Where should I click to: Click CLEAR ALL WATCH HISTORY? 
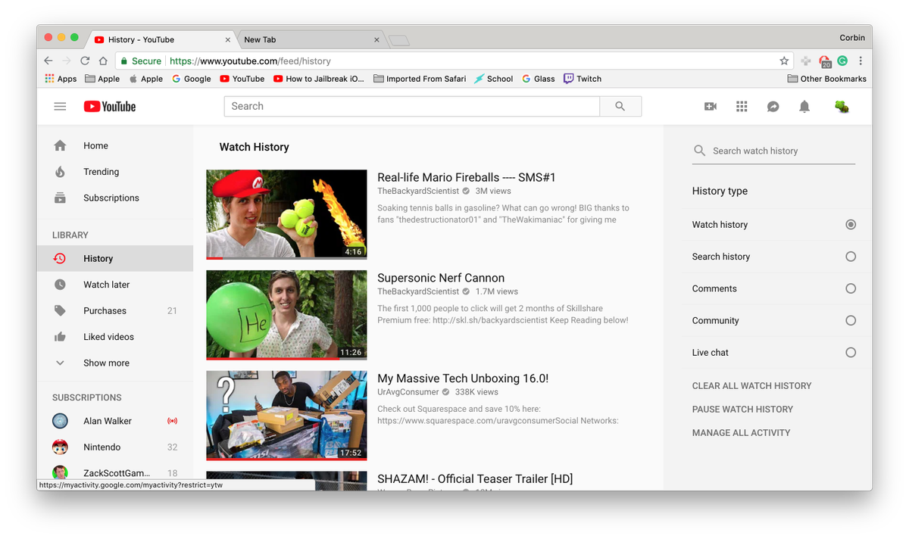[751, 385]
